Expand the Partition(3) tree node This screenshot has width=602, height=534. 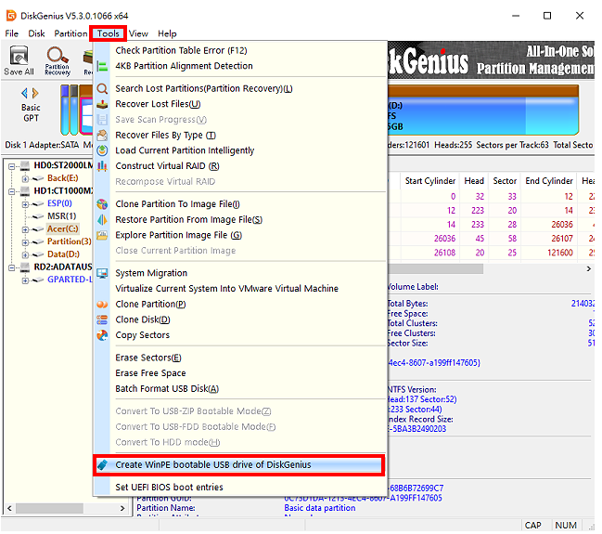tap(25, 242)
